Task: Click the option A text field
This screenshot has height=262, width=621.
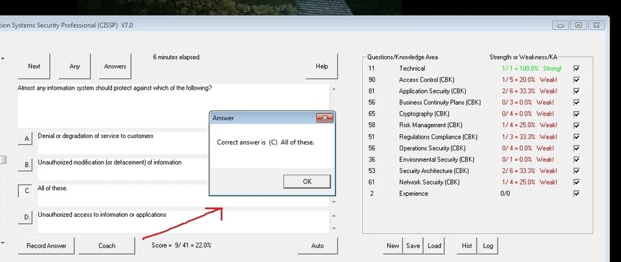Action: pyautogui.click(x=123, y=143)
